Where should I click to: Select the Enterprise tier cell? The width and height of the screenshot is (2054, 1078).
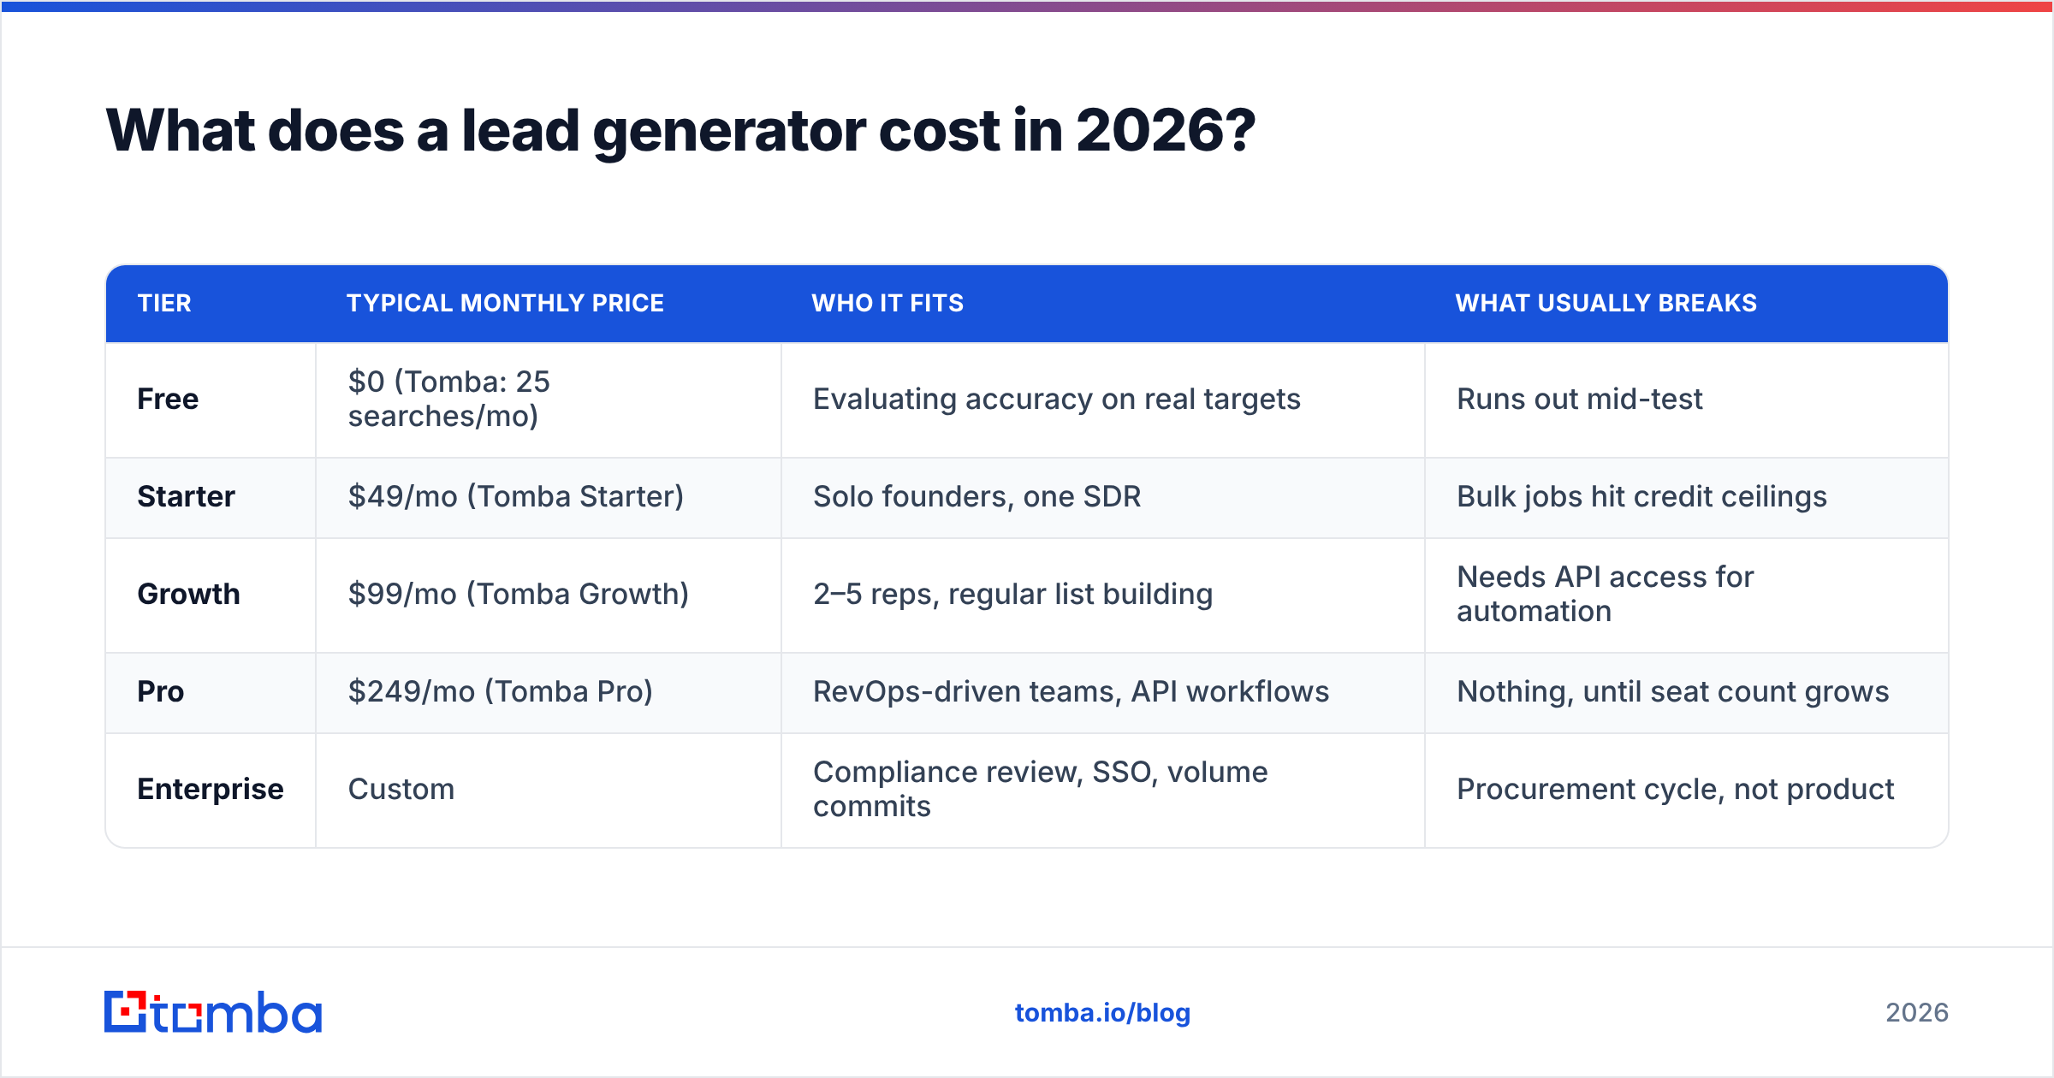211,790
